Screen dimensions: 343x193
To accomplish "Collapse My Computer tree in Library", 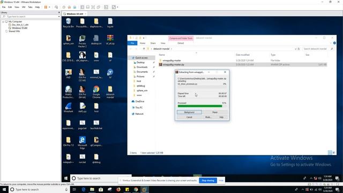I will (3, 21).
